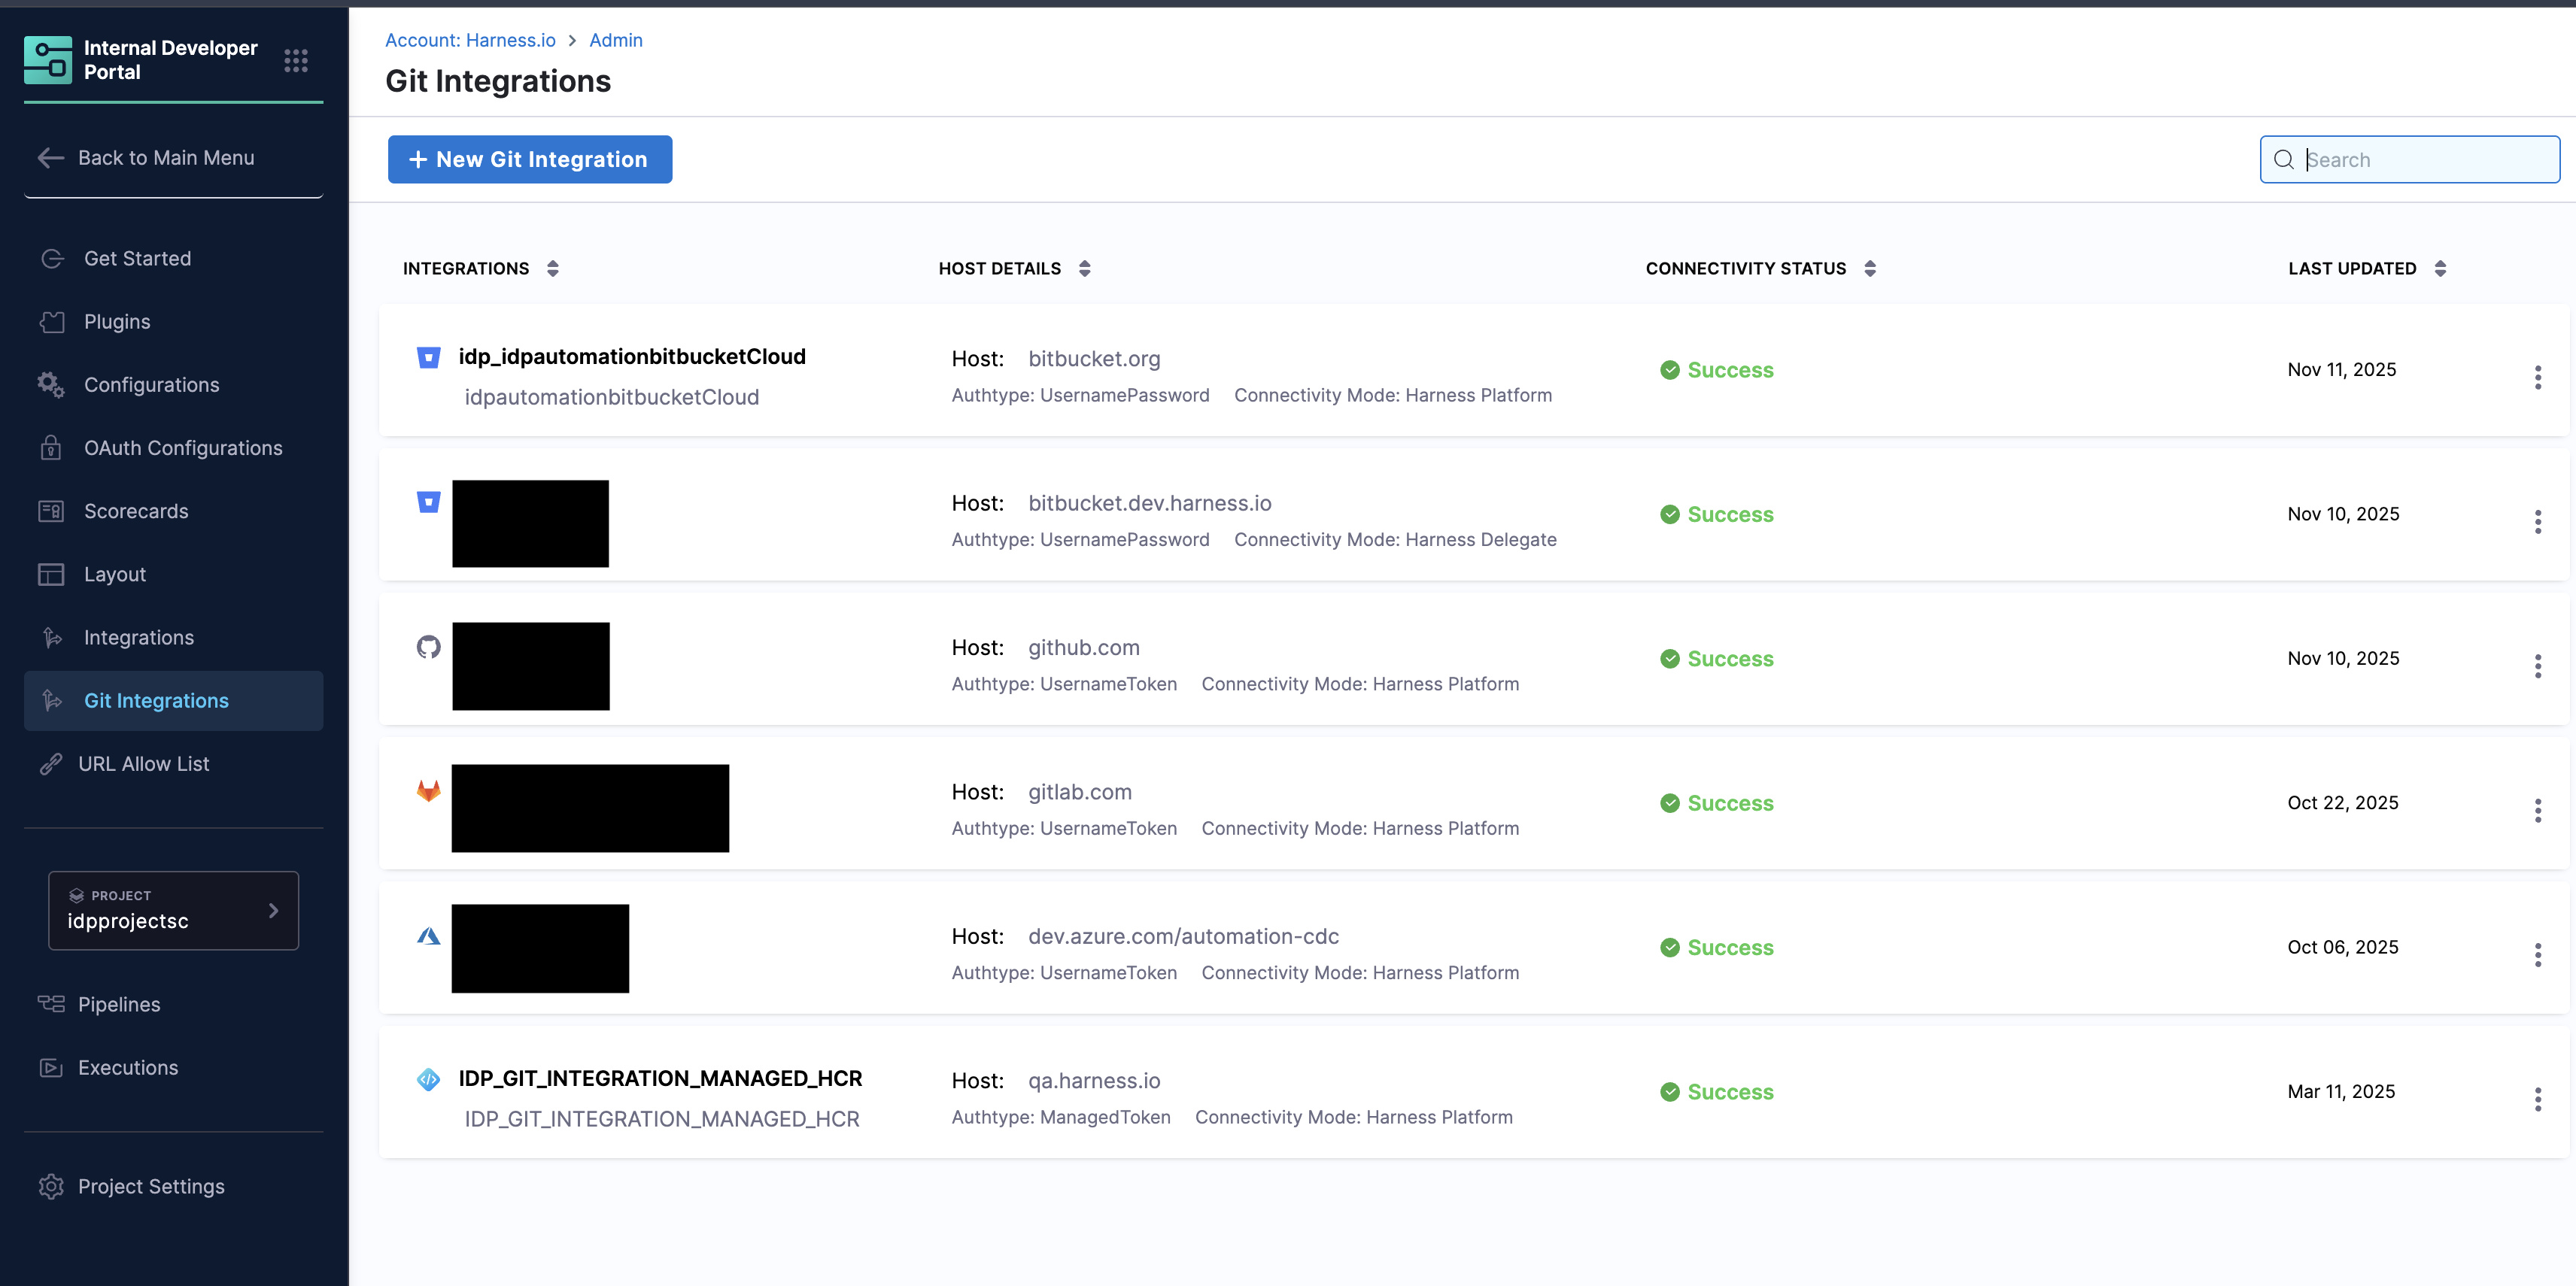Open three-dot menu for github.com integration
The image size is (2576, 1286).
tap(2537, 666)
